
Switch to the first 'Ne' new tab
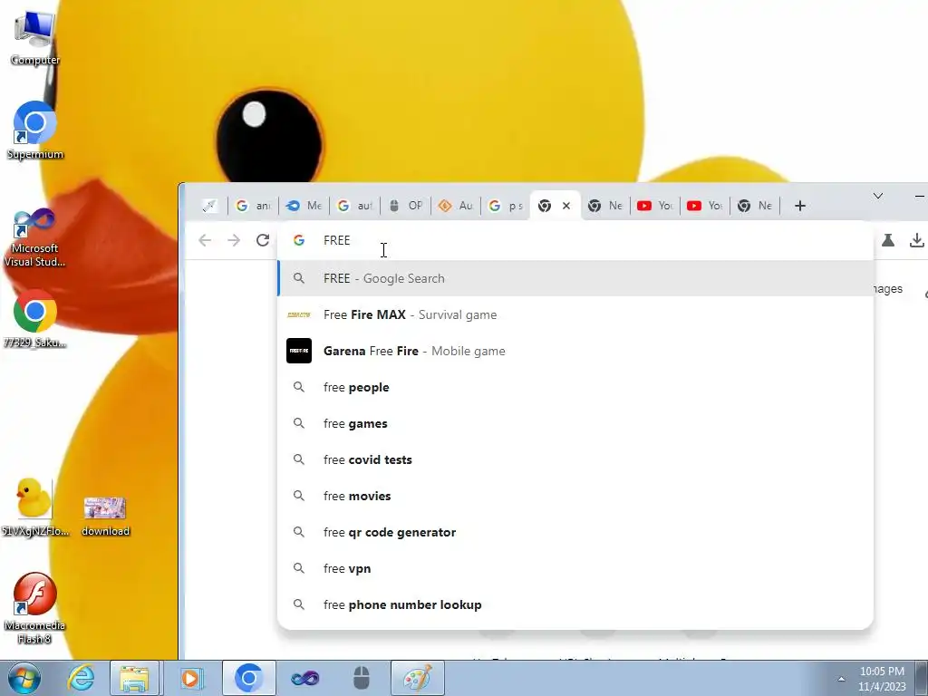tap(605, 206)
